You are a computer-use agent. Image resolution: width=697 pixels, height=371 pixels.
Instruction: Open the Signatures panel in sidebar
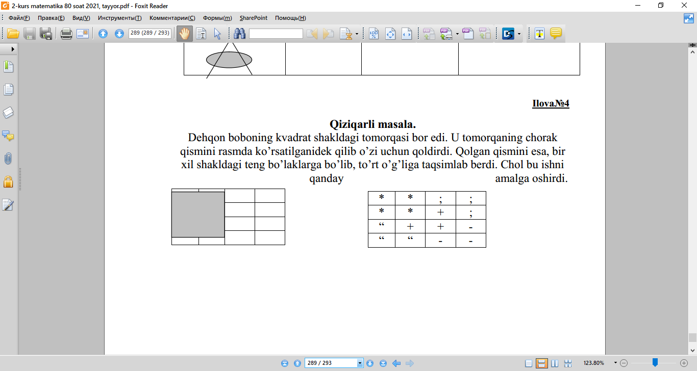[8, 205]
